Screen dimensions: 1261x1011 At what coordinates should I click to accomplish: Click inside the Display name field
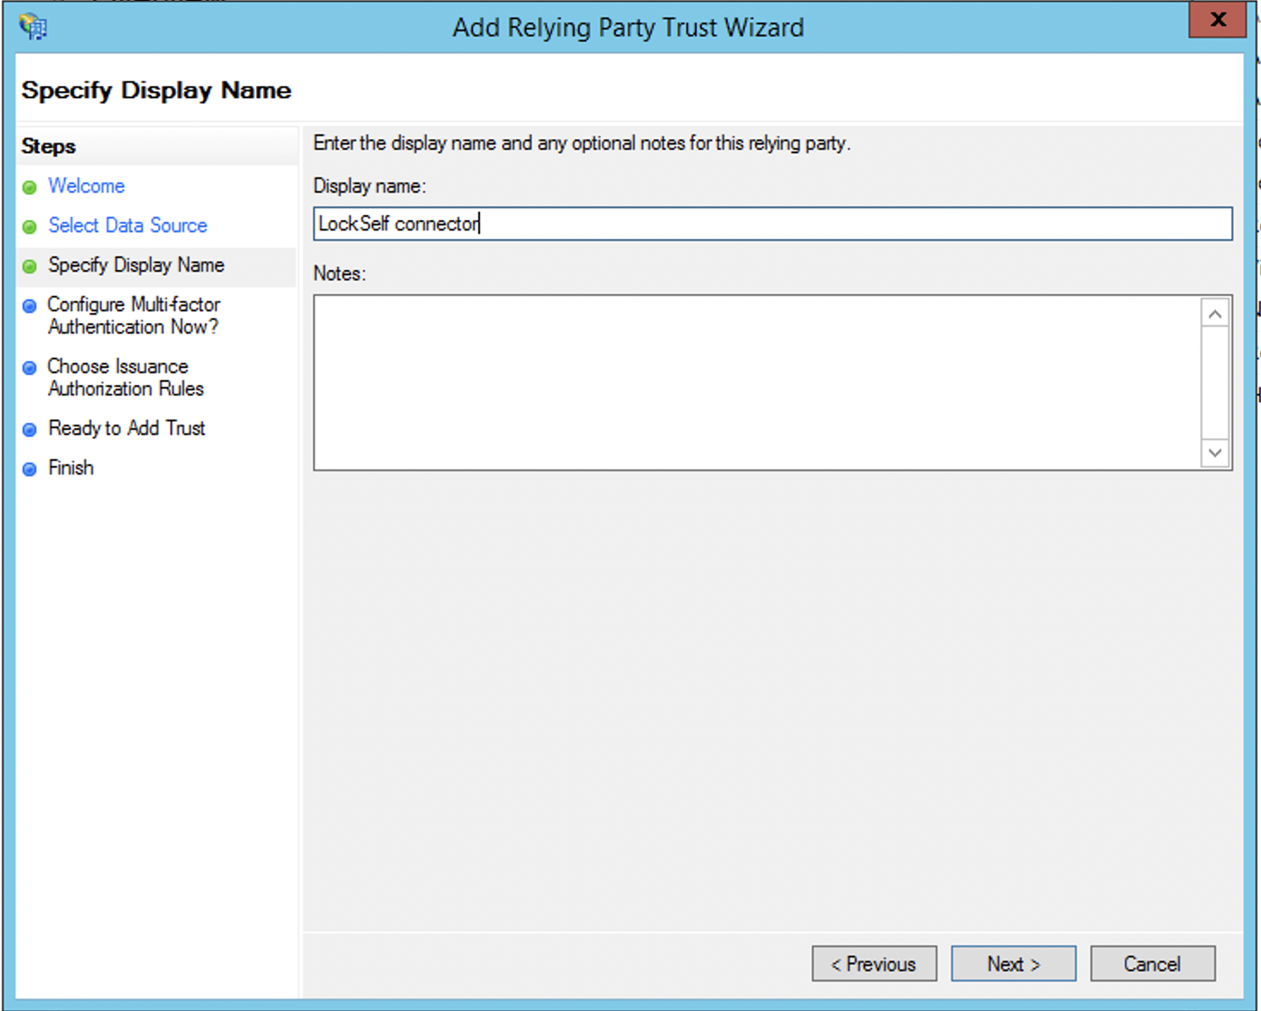772,224
